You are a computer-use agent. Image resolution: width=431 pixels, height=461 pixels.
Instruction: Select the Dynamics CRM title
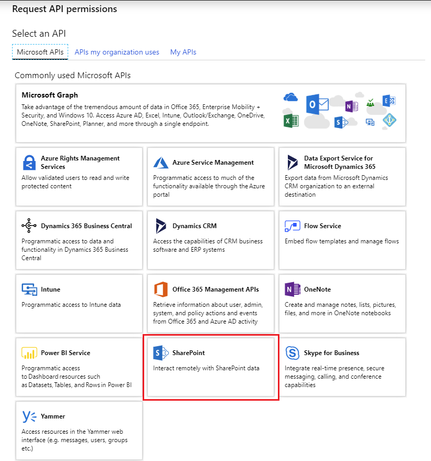tap(195, 226)
